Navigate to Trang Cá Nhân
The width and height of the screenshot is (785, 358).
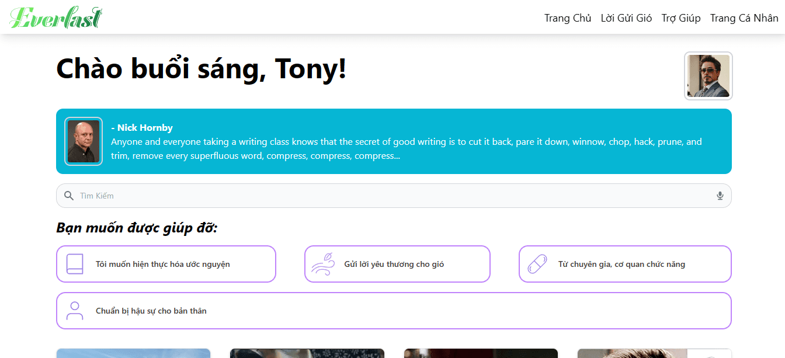click(744, 18)
